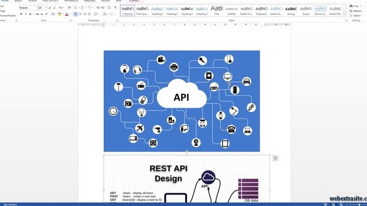Click Multilevel List icon
This screenshot has width=367, height=206.
89,7
